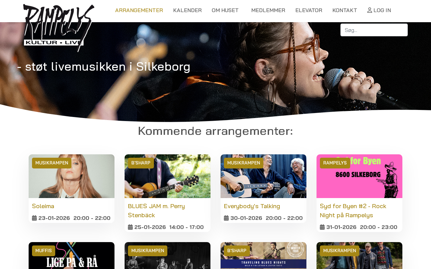The width and height of the screenshot is (431, 269).
Task: Open BLUES JAM m. Perry Stenbäck event
Action: click(156, 210)
